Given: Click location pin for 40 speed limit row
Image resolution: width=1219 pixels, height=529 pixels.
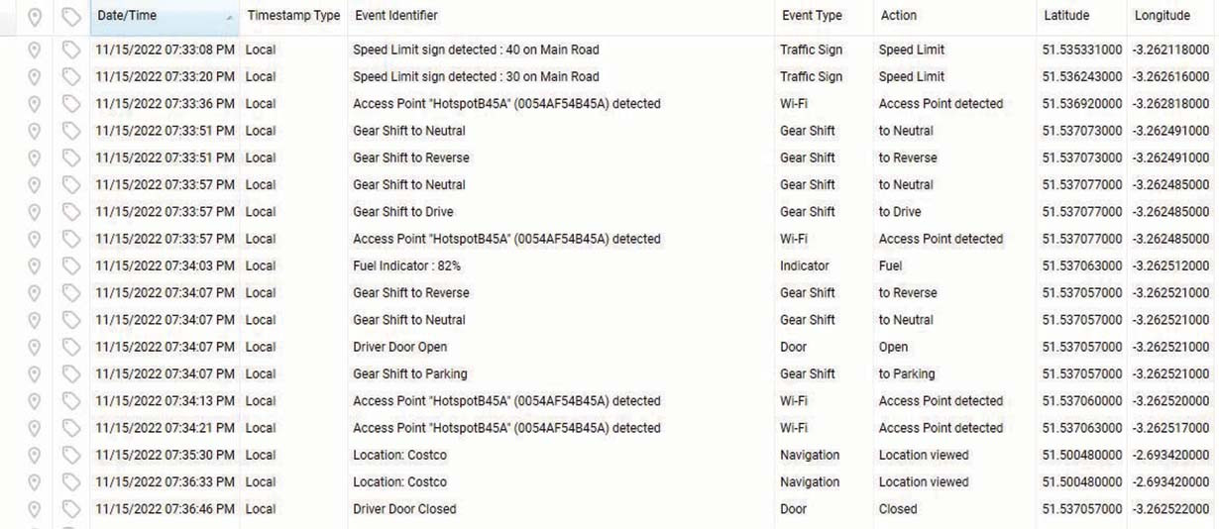Looking at the screenshot, I should click(x=34, y=50).
